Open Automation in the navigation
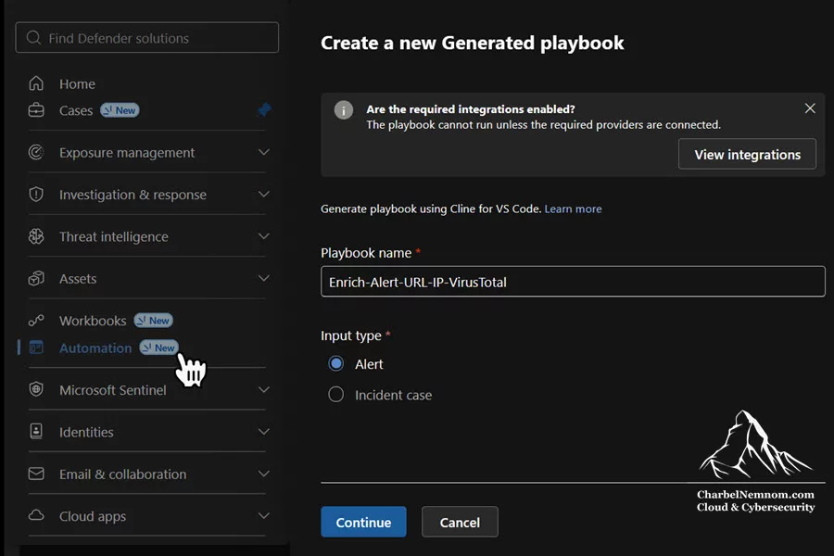 point(95,348)
